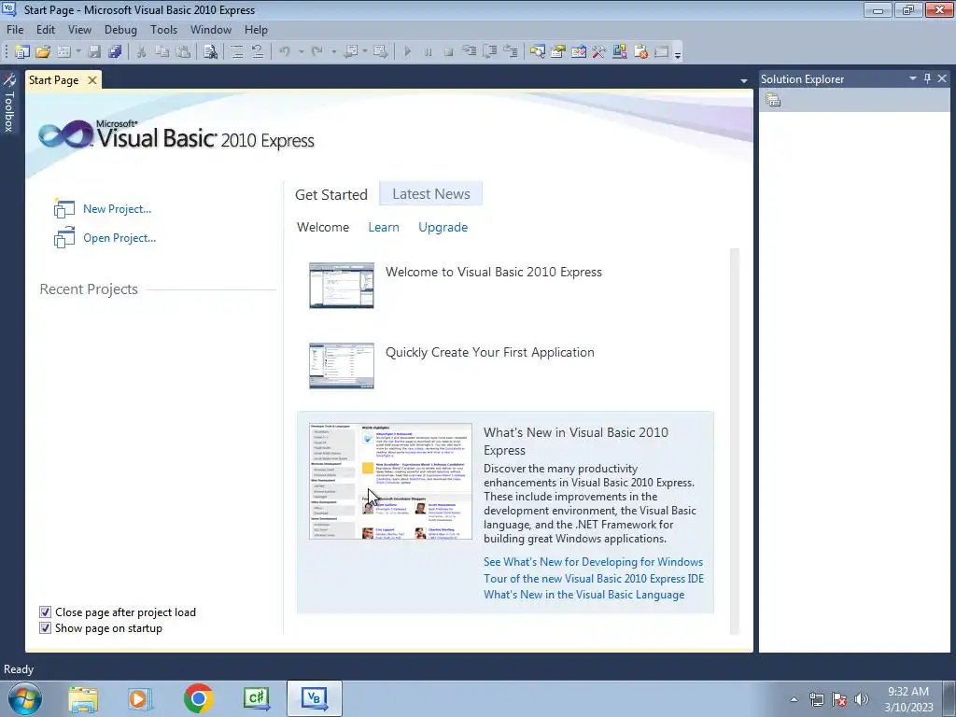The height and width of the screenshot is (717, 956).
Task: Open the Help menu
Action: (256, 29)
